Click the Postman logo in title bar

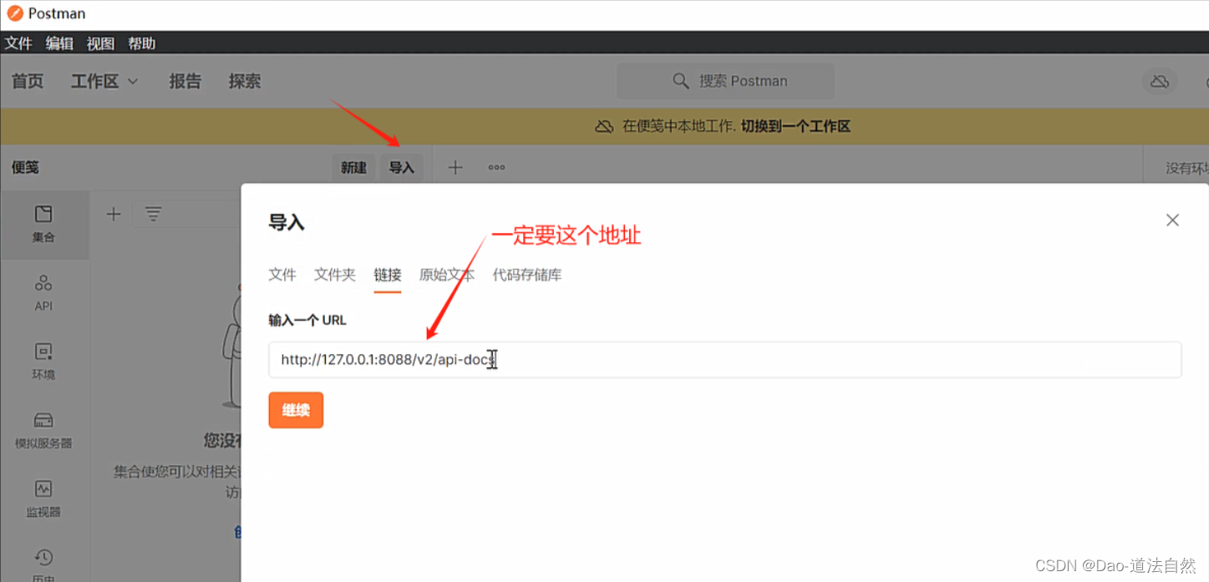coord(14,13)
